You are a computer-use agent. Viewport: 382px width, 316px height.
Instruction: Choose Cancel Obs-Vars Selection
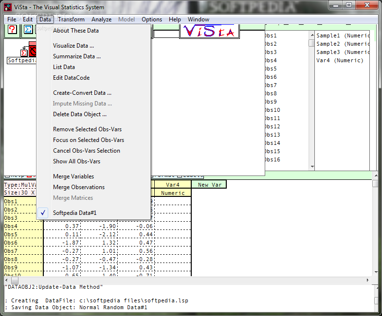coord(93,151)
